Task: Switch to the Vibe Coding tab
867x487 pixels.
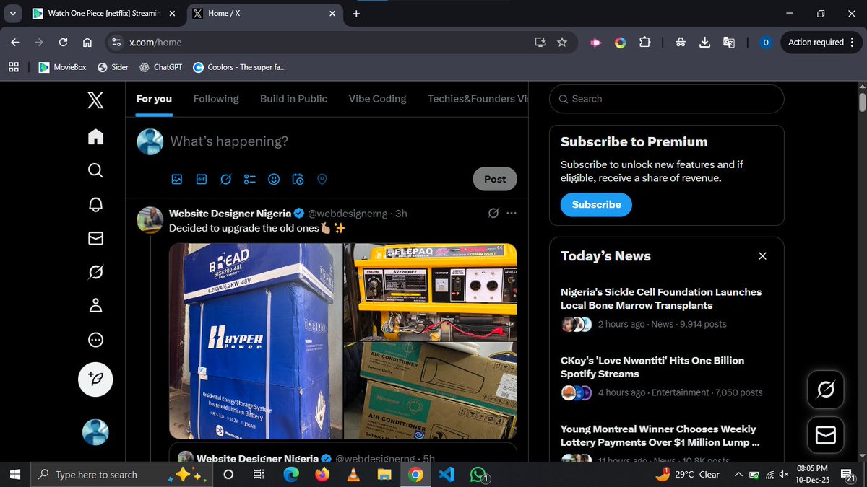Action: point(377,99)
